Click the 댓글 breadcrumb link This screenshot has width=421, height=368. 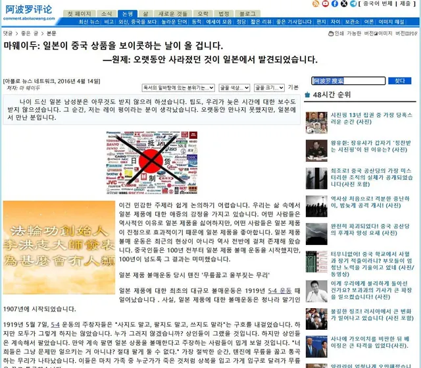(x=8, y=34)
